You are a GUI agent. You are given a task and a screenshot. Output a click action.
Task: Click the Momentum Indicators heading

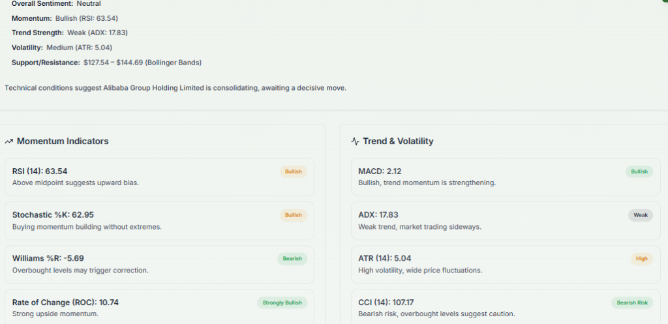point(63,141)
